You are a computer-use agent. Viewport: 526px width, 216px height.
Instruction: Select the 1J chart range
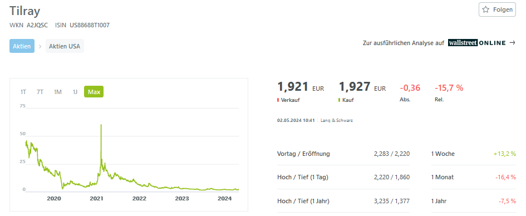pos(75,91)
